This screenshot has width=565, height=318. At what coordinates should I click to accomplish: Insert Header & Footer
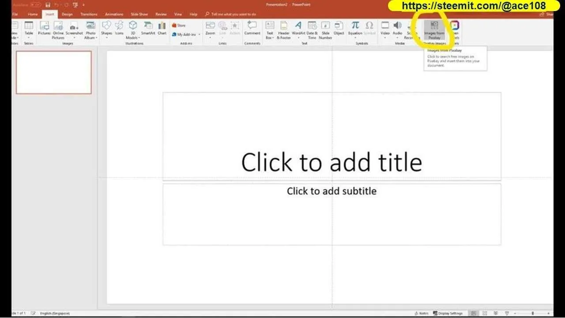coord(284,30)
